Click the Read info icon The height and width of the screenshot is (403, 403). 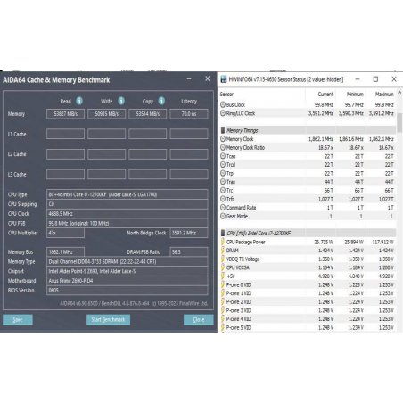point(79,101)
